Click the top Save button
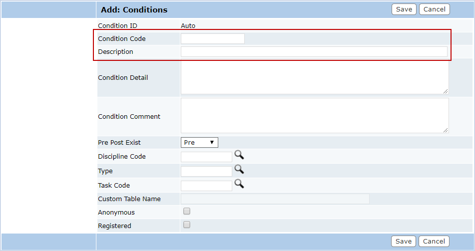Image resolution: width=475 pixels, height=251 pixels. tap(404, 9)
